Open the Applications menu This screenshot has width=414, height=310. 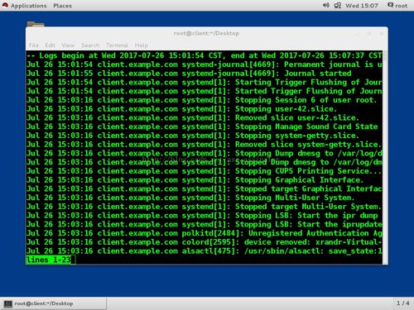(x=28, y=6)
